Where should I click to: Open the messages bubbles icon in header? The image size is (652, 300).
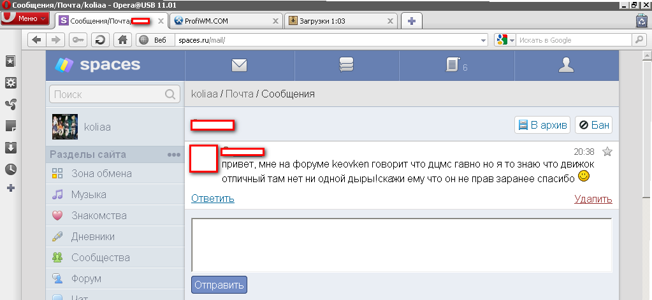pyautogui.click(x=346, y=65)
